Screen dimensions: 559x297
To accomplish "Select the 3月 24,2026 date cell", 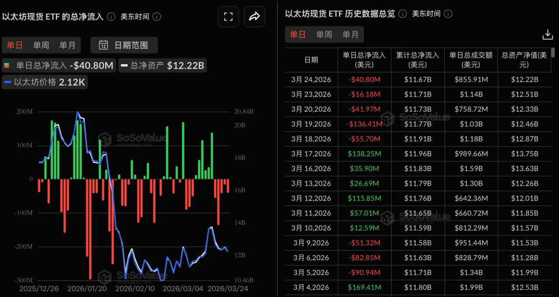I will coord(311,79).
